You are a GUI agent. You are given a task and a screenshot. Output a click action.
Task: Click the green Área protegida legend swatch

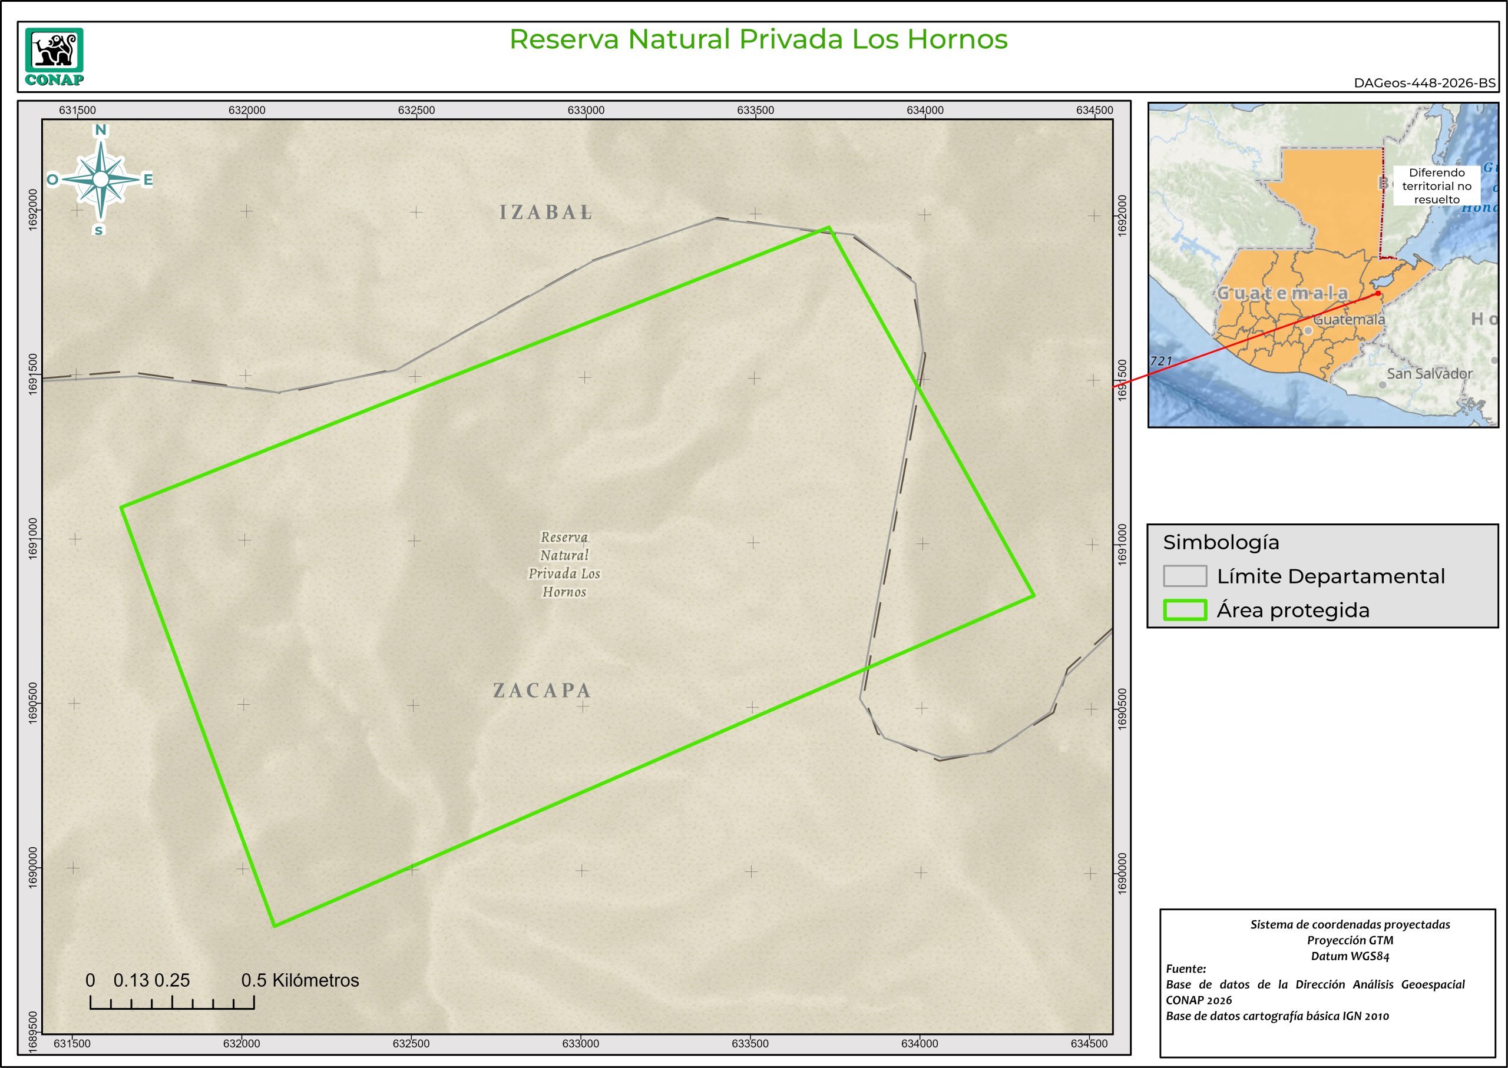[1184, 611]
